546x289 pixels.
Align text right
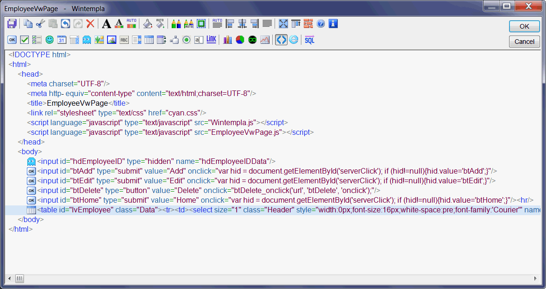coord(255,24)
